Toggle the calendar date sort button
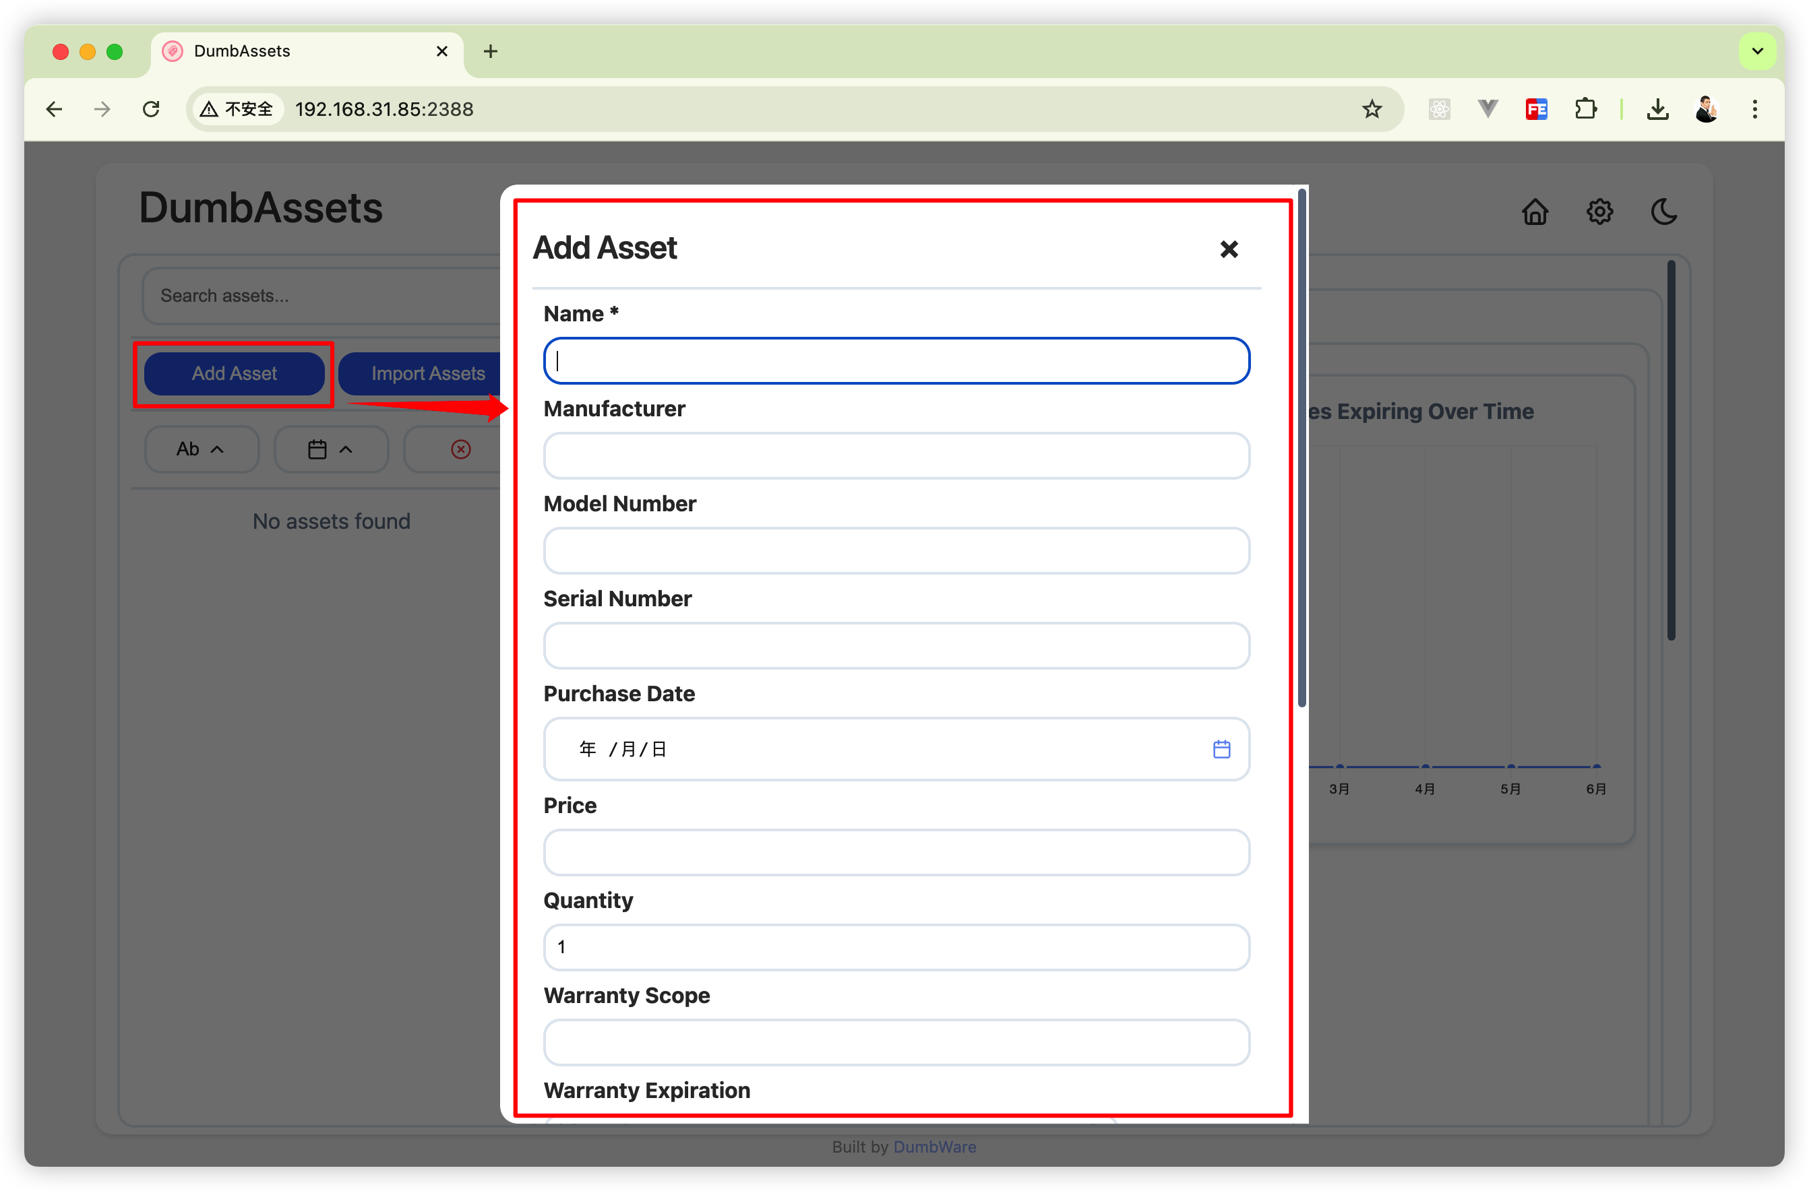Screen dimensions: 1809x1191 click(x=330, y=449)
